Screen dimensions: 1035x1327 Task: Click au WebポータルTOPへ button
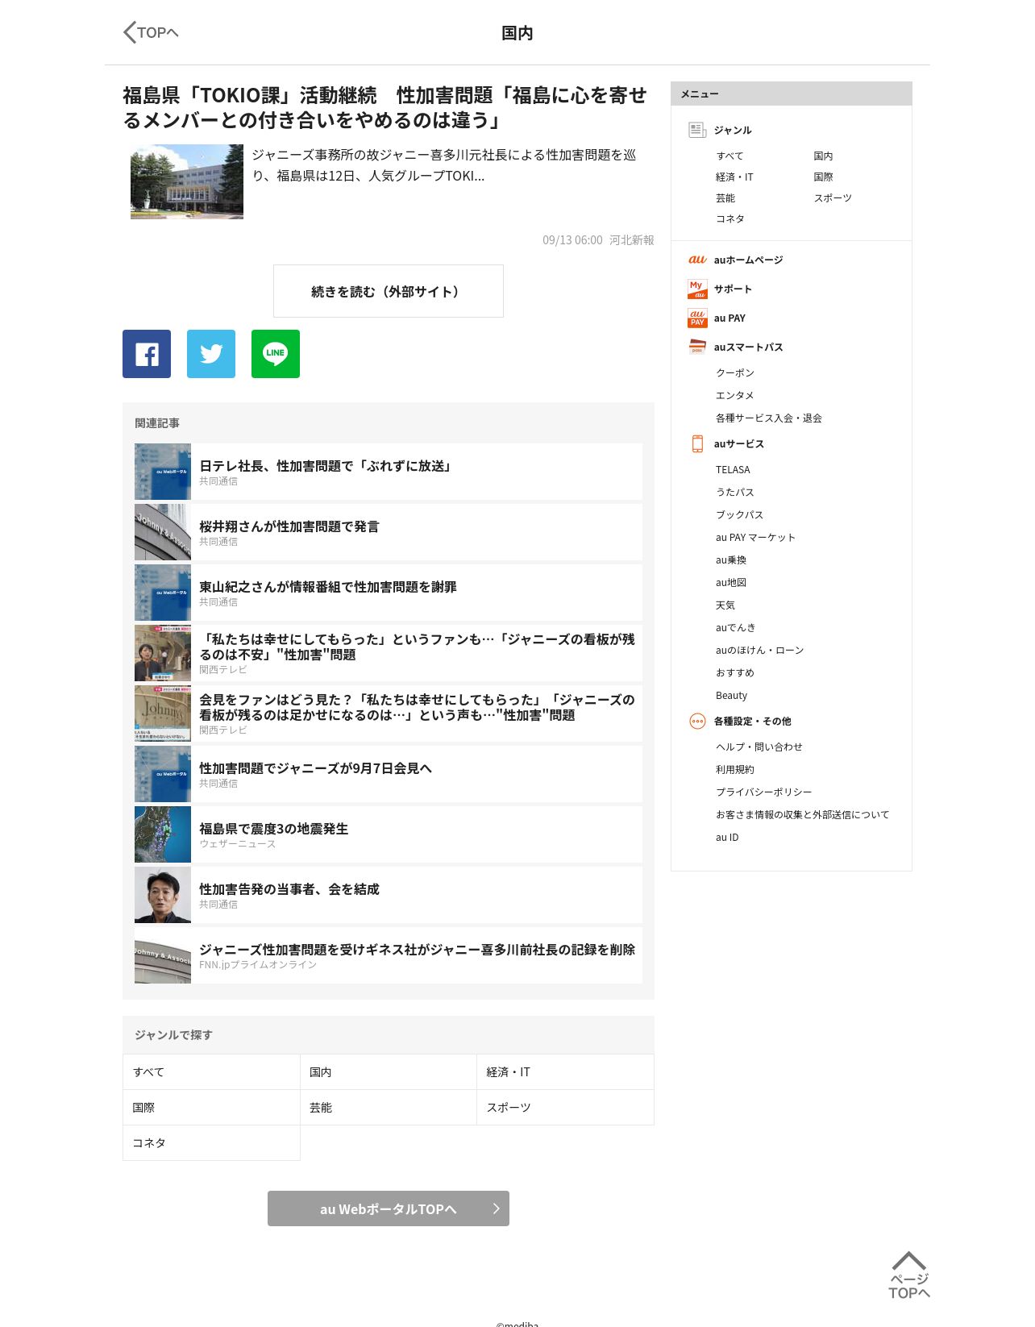coord(389,1208)
